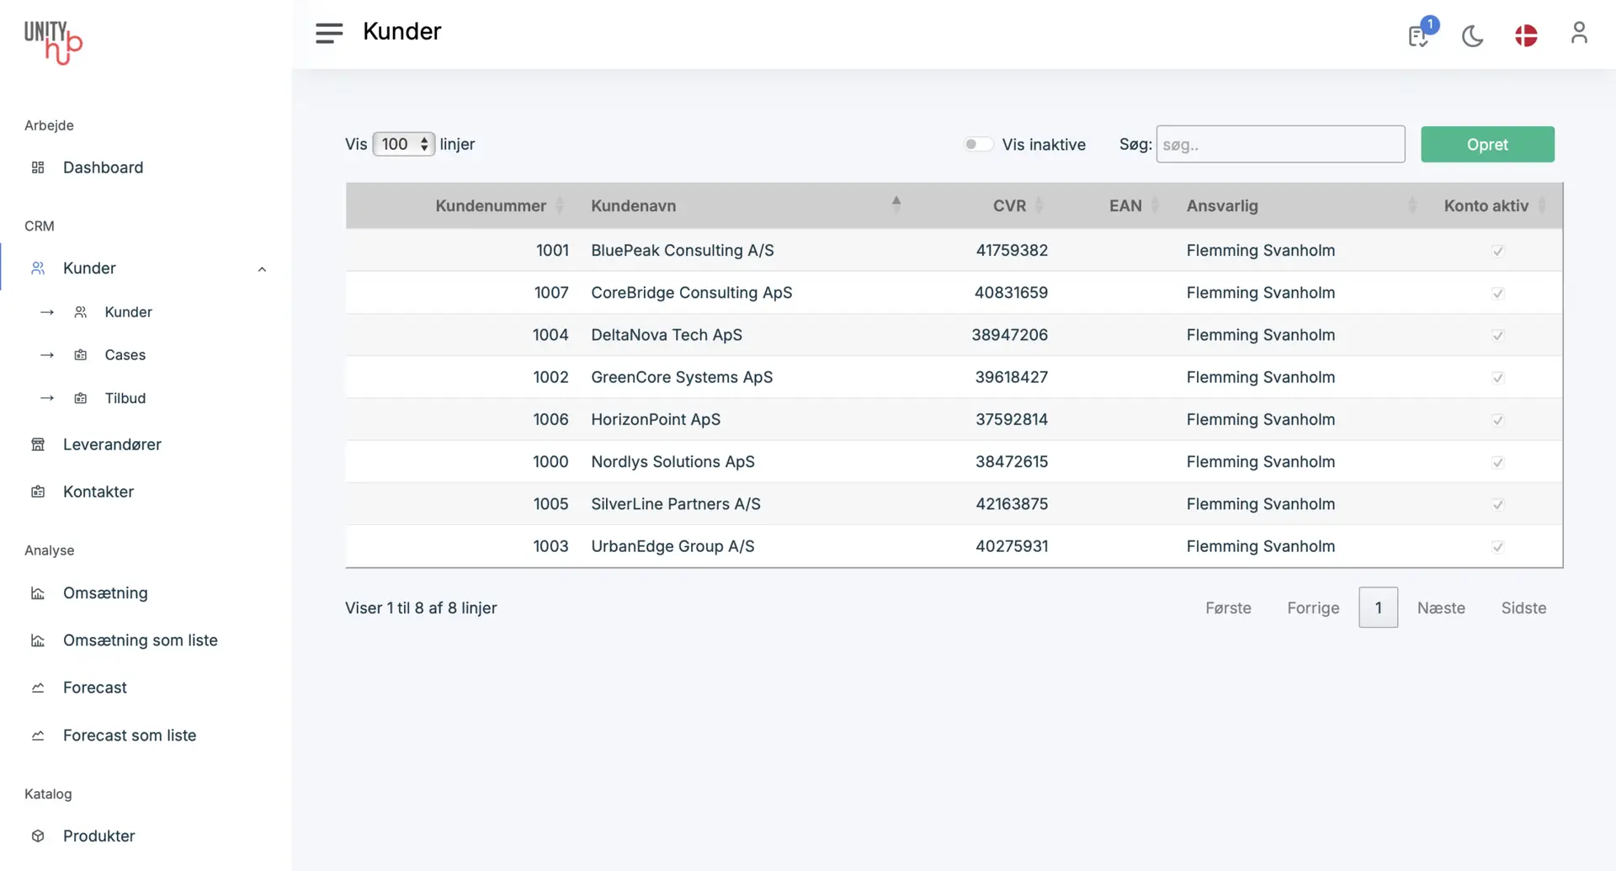The image size is (1616, 871).
Task: Toggle Konto aktiv checkbox for BluePeak Consulting
Action: (1497, 251)
